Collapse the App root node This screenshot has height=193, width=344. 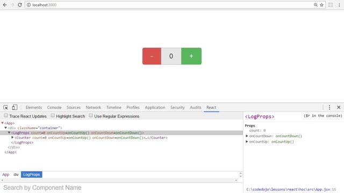2,123
